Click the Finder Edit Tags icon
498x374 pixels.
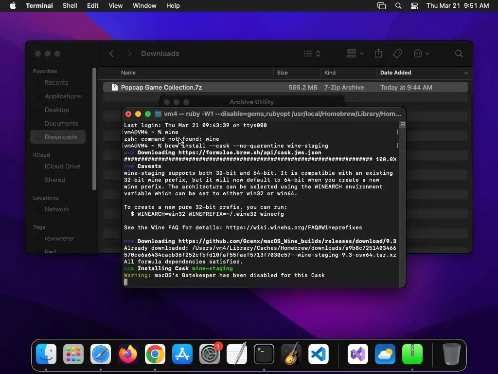pos(397,54)
